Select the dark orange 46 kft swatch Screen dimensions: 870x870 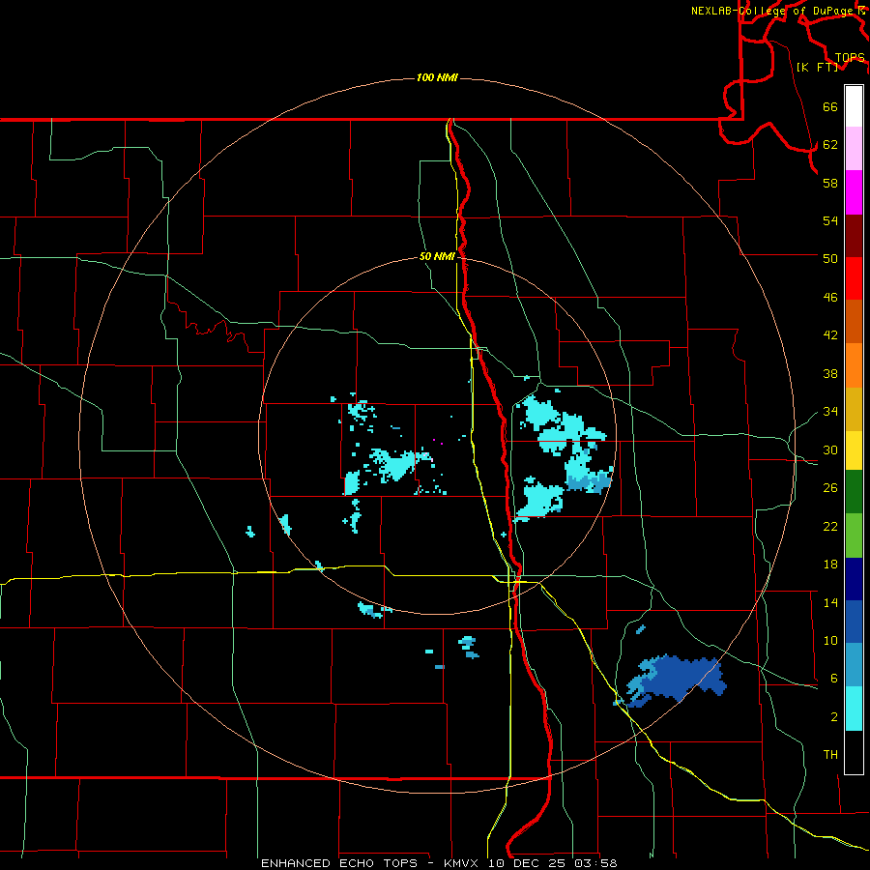854,322
